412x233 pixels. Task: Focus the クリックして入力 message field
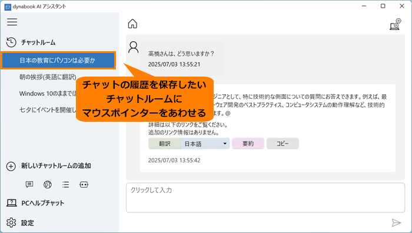[265, 198]
